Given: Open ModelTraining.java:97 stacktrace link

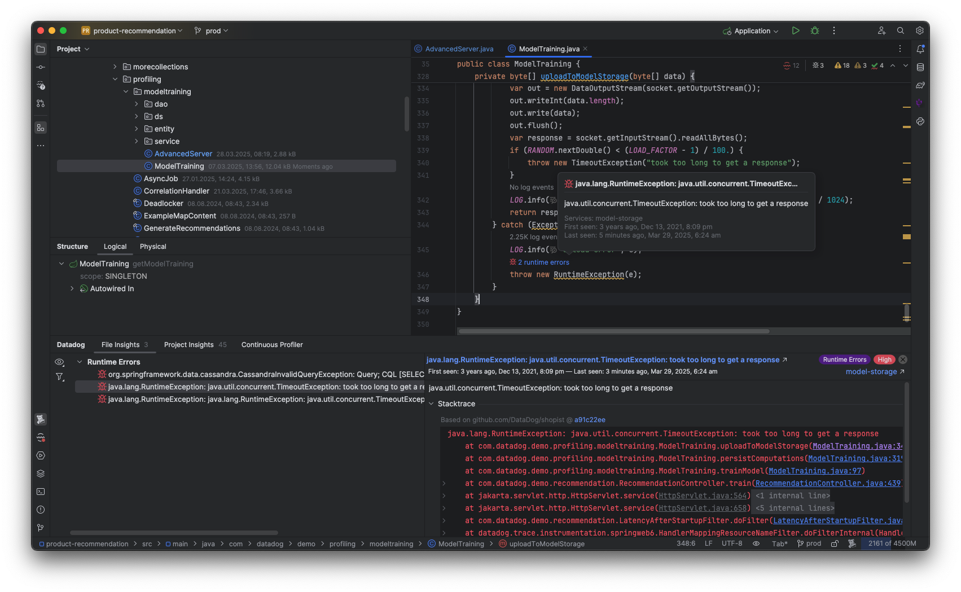Looking at the screenshot, I should click(814, 471).
